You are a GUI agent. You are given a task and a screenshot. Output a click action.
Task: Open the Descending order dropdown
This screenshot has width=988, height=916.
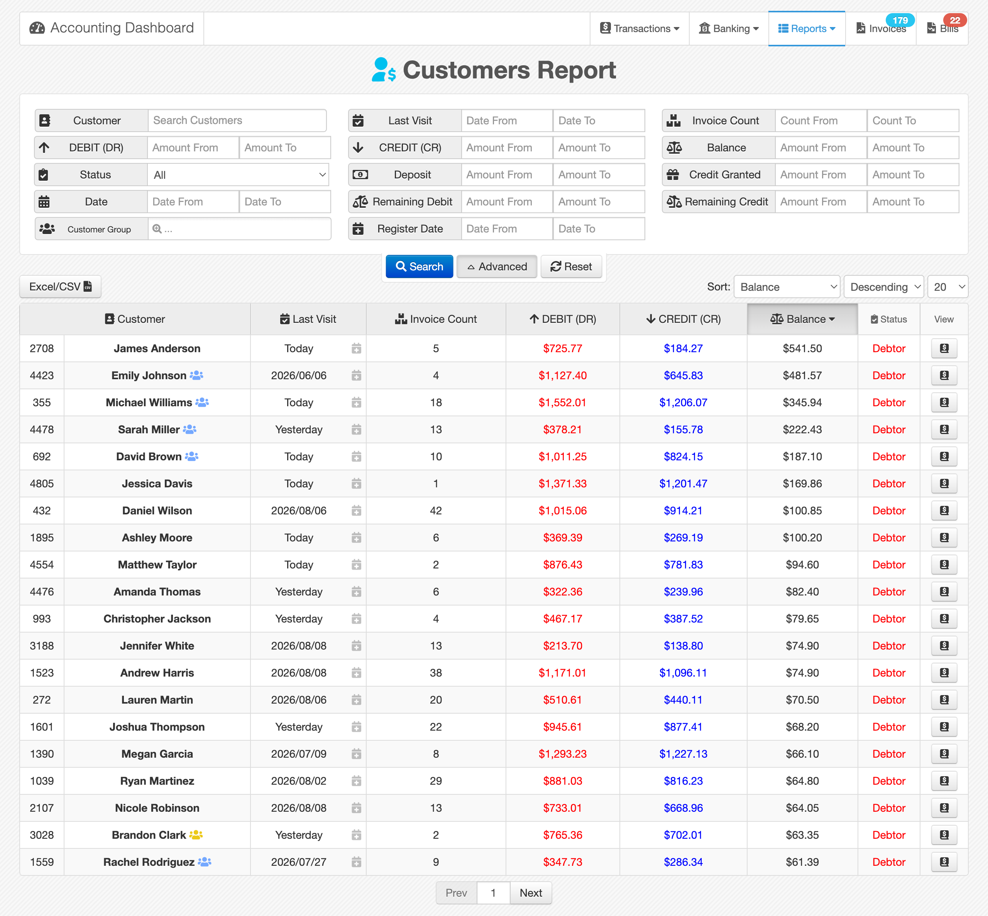coord(883,287)
